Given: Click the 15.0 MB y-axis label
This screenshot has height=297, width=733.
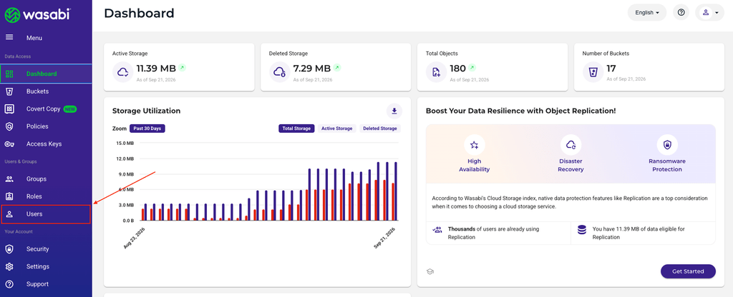Looking at the screenshot, I should coord(125,143).
